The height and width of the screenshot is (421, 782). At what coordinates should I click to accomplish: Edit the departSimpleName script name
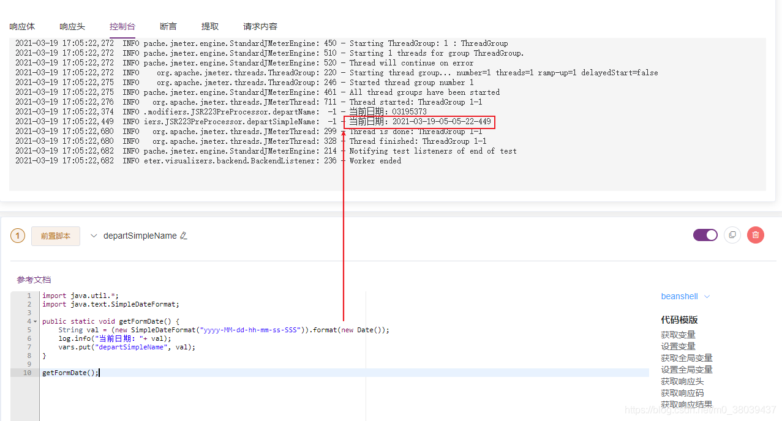point(183,236)
